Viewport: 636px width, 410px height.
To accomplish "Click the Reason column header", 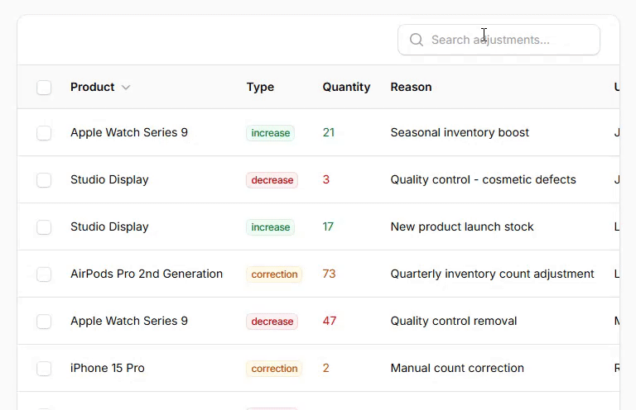I will [x=411, y=87].
